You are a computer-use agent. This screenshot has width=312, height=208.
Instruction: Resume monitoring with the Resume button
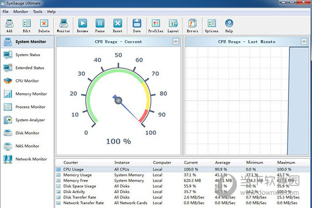[x=82, y=26]
